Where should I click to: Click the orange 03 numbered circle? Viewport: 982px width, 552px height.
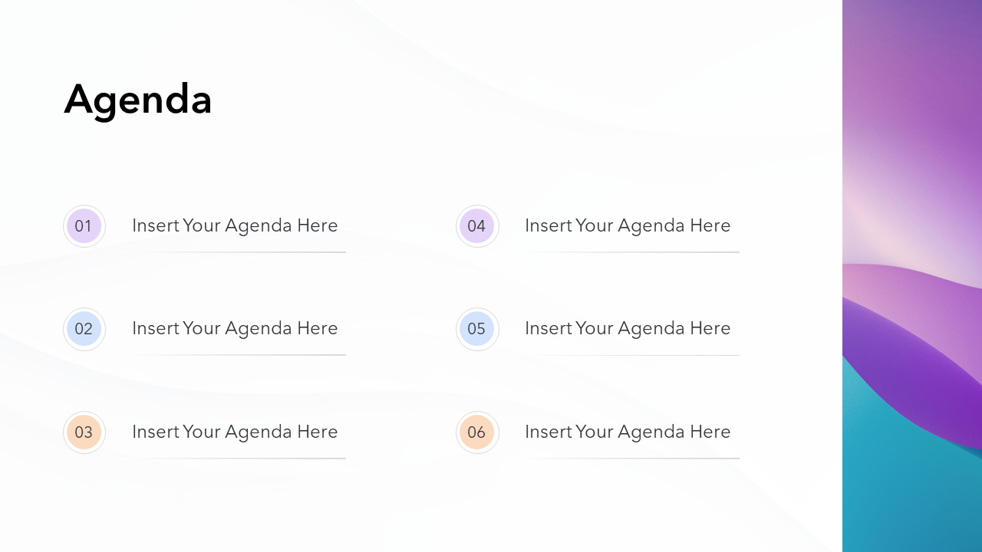[84, 432]
